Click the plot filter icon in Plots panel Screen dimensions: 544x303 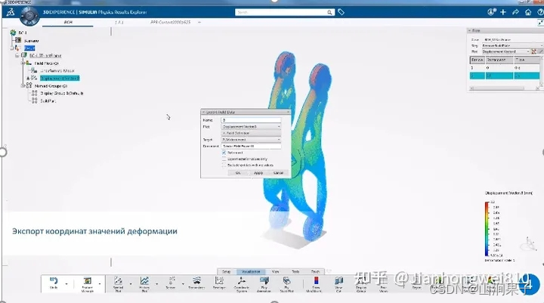534,51
